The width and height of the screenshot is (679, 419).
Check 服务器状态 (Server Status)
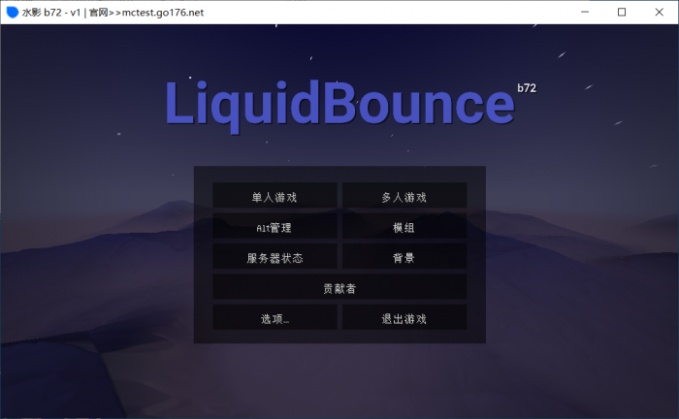(x=275, y=258)
